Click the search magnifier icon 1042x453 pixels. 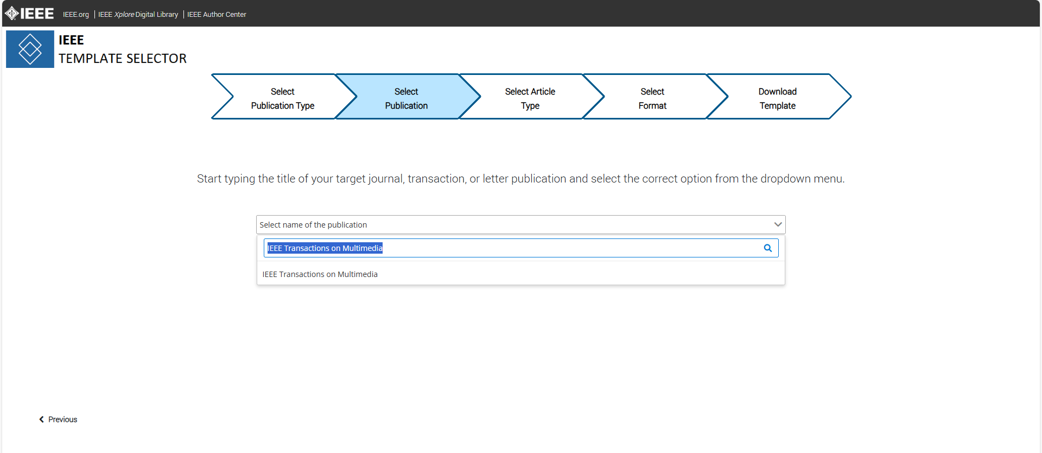pyautogui.click(x=768, y=248)
